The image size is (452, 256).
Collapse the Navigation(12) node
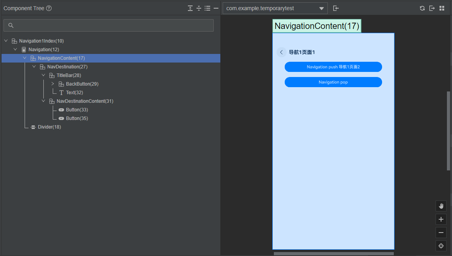15,50
